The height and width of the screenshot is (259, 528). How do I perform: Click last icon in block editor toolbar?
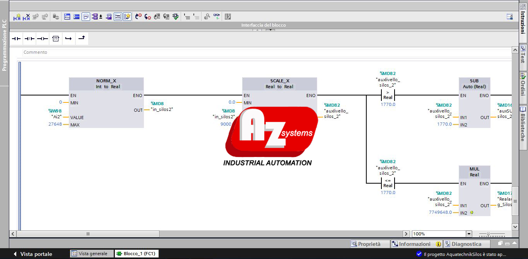[x=227, y=17]
